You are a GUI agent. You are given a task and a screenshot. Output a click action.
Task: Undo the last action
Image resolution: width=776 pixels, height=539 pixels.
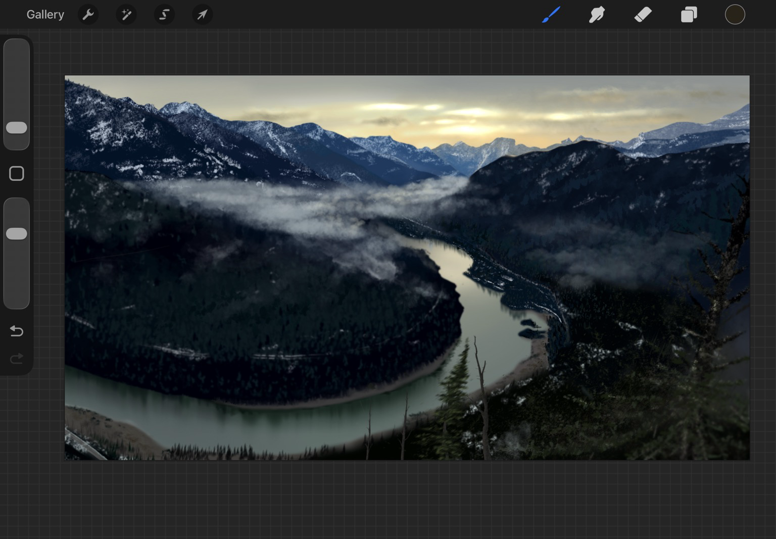click(x=17, y=331)
